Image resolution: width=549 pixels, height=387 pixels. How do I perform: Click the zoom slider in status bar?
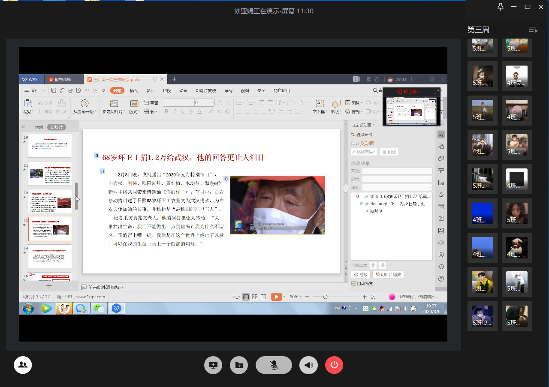326,297
